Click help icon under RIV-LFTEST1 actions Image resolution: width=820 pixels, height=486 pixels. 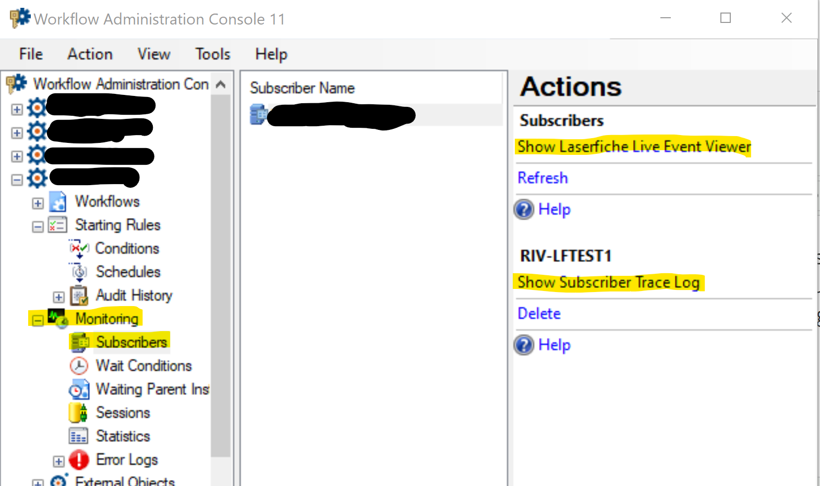(x=524, y=345)
